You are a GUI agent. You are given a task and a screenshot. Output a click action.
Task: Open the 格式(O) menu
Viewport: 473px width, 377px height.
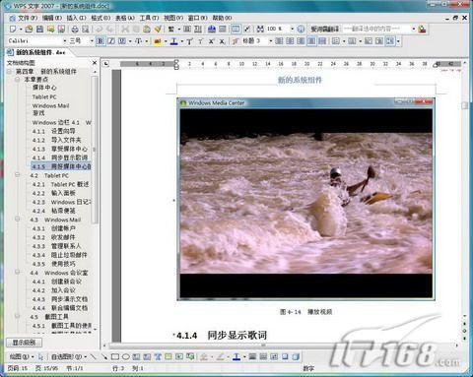pyautogui.click(x=101, y=18)
